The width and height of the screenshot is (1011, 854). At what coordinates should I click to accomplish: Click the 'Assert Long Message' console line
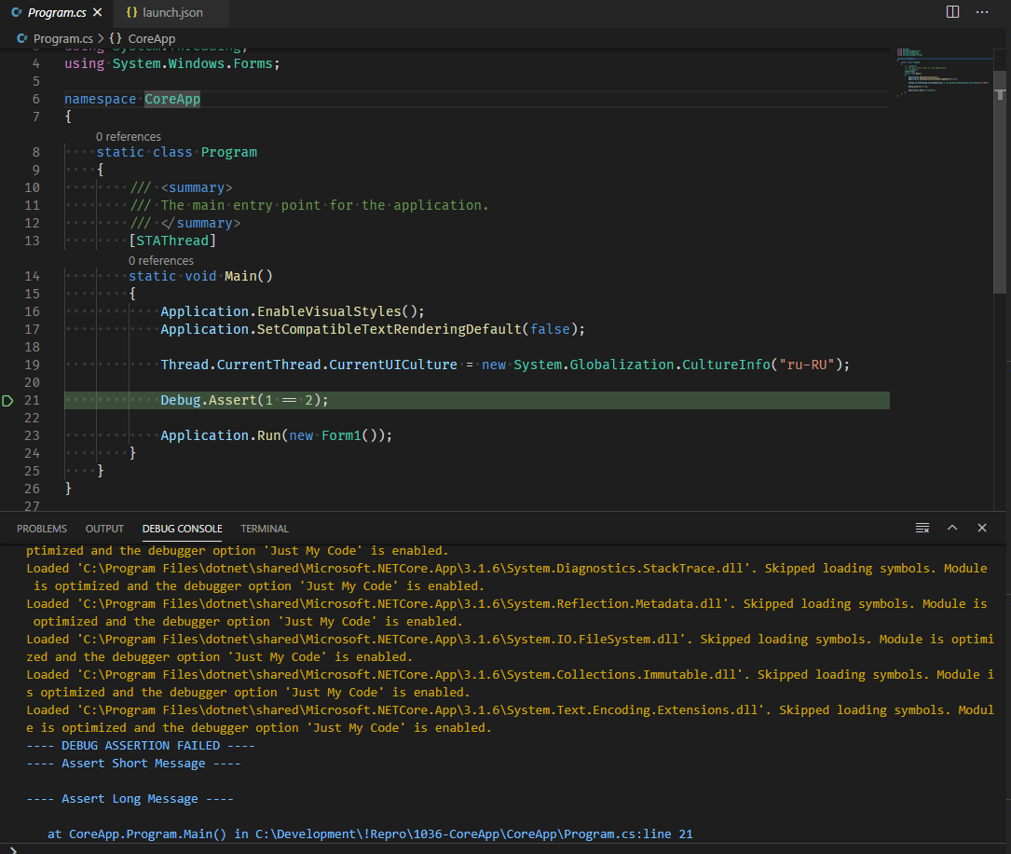[x=130, y=799]
